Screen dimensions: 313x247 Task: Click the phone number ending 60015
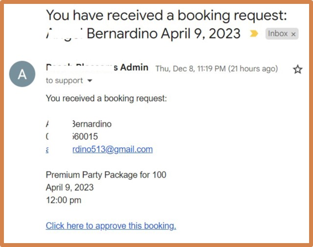click(85, 137)
